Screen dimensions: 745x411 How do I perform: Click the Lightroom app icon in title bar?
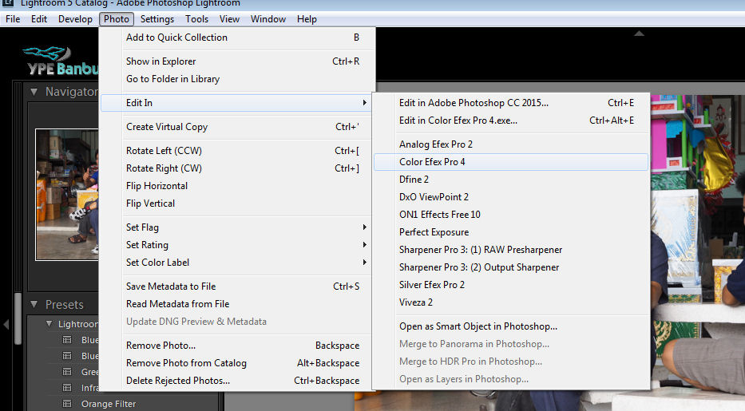[8, 3]
